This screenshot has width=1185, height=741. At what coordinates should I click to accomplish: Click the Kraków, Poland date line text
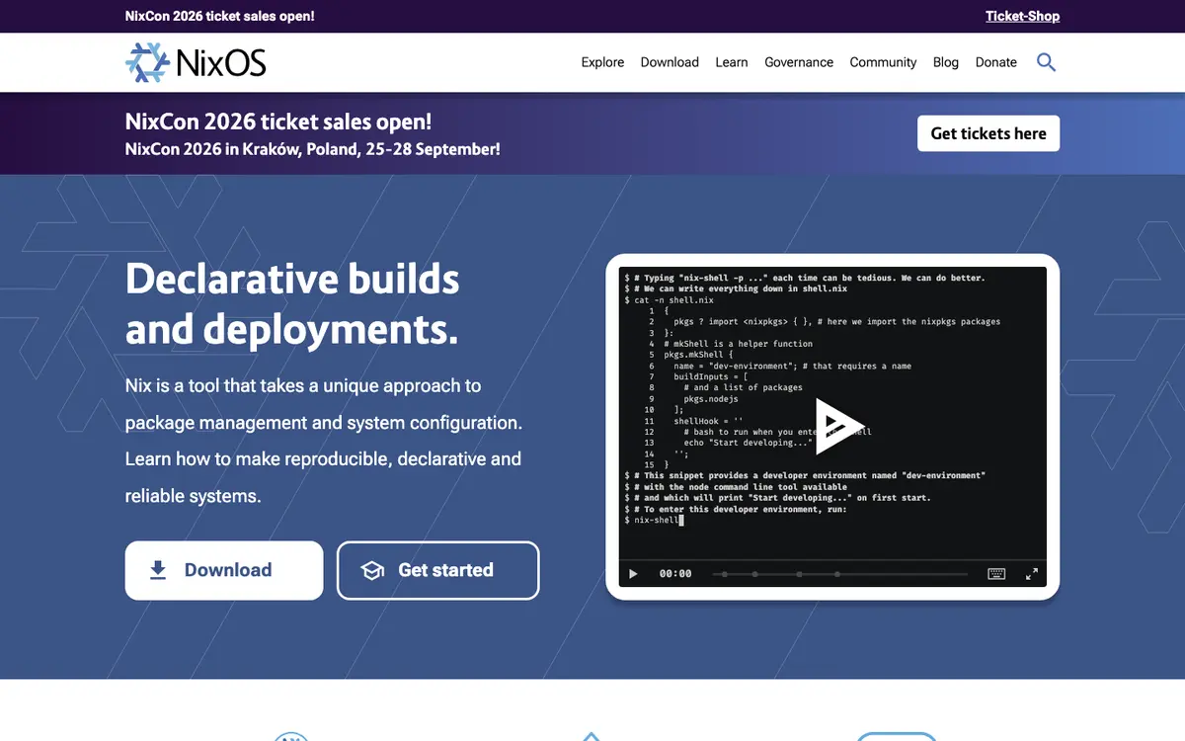[x=313, y=149]
